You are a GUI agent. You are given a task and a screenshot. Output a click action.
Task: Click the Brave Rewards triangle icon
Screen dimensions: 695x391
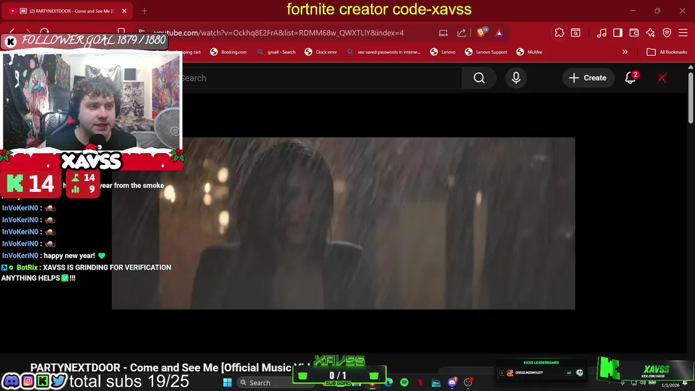click(x=499, y=33)
